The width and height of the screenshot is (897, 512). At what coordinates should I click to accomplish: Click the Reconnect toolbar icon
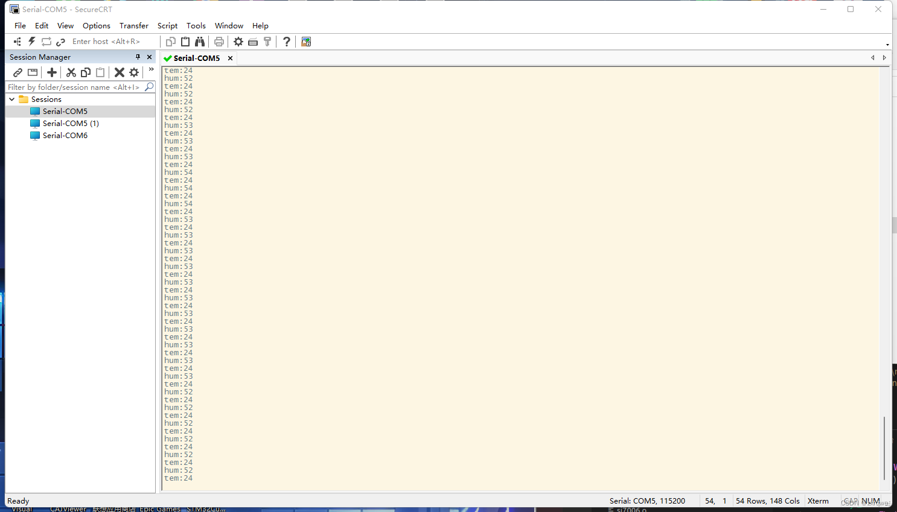(46, 42)
